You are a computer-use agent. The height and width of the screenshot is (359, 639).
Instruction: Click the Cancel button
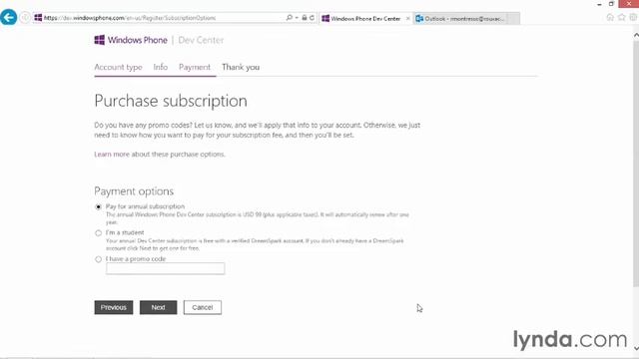pos(202,307)
